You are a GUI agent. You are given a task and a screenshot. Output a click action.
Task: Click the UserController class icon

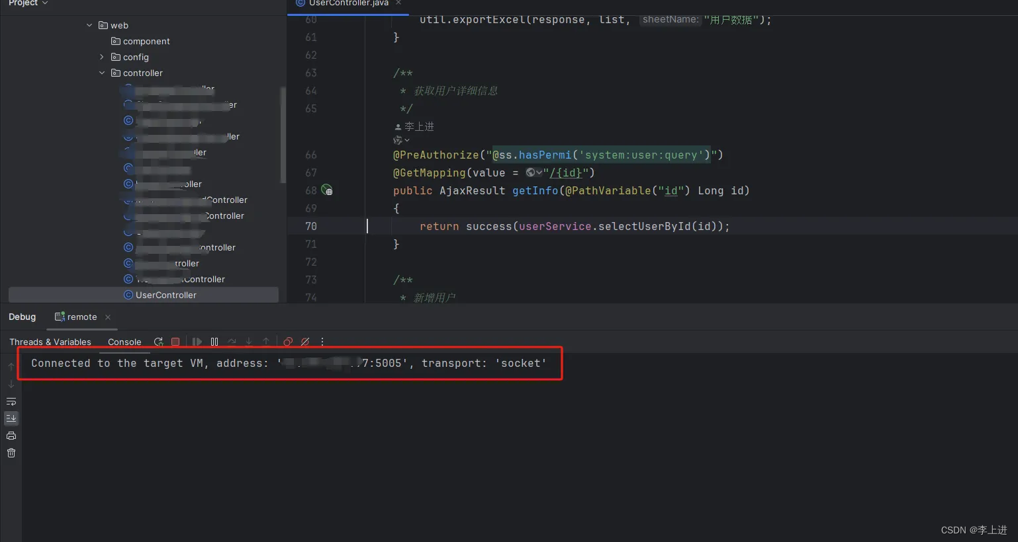click(x=128, y=295)
